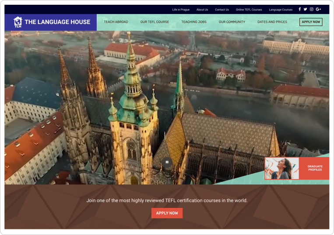Open the Instagram social icon
The width and height of the screenshot is (334, 235).
point(311,9)
